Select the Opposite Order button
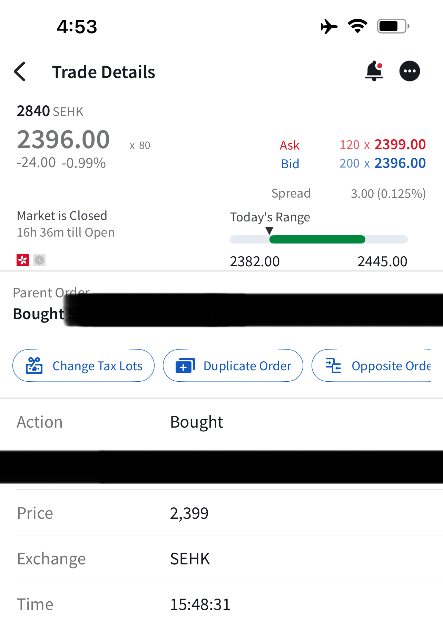 click(x=371, y=365)
